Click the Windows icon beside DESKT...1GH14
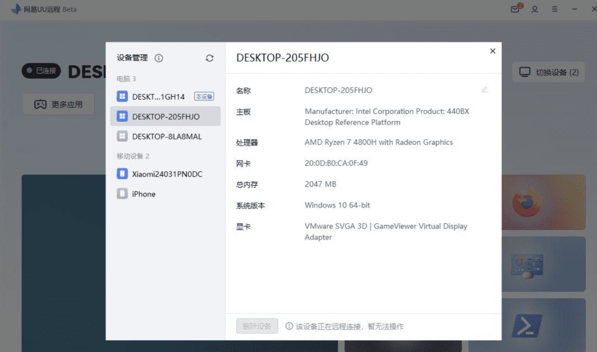Screen dimensions: 597x352 click(122, 96)
